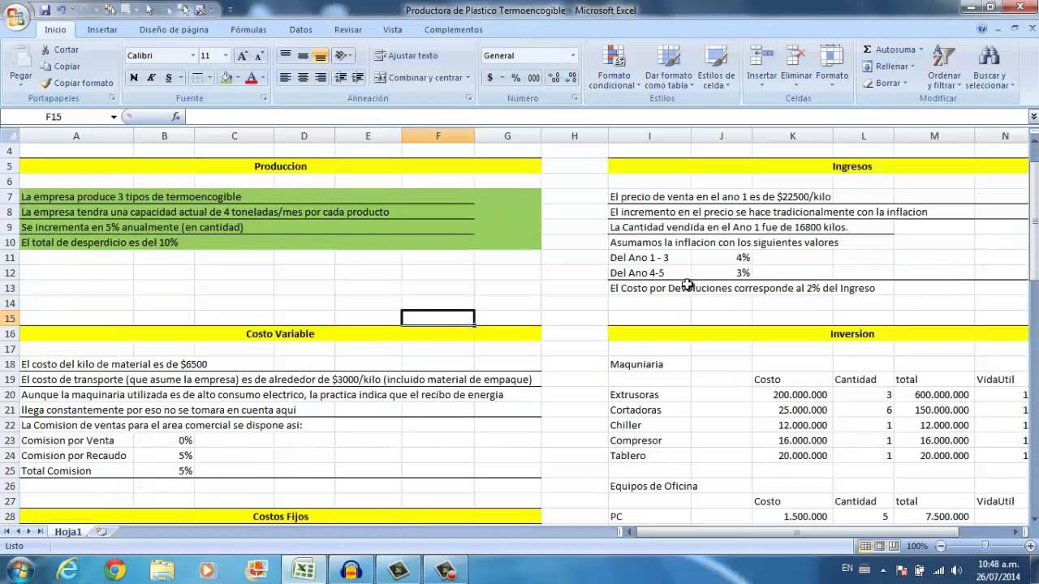The width and height of the screenshot is (1039, 584).
Task: Open Estilos de celda gallery
Action: coord(716,67)
